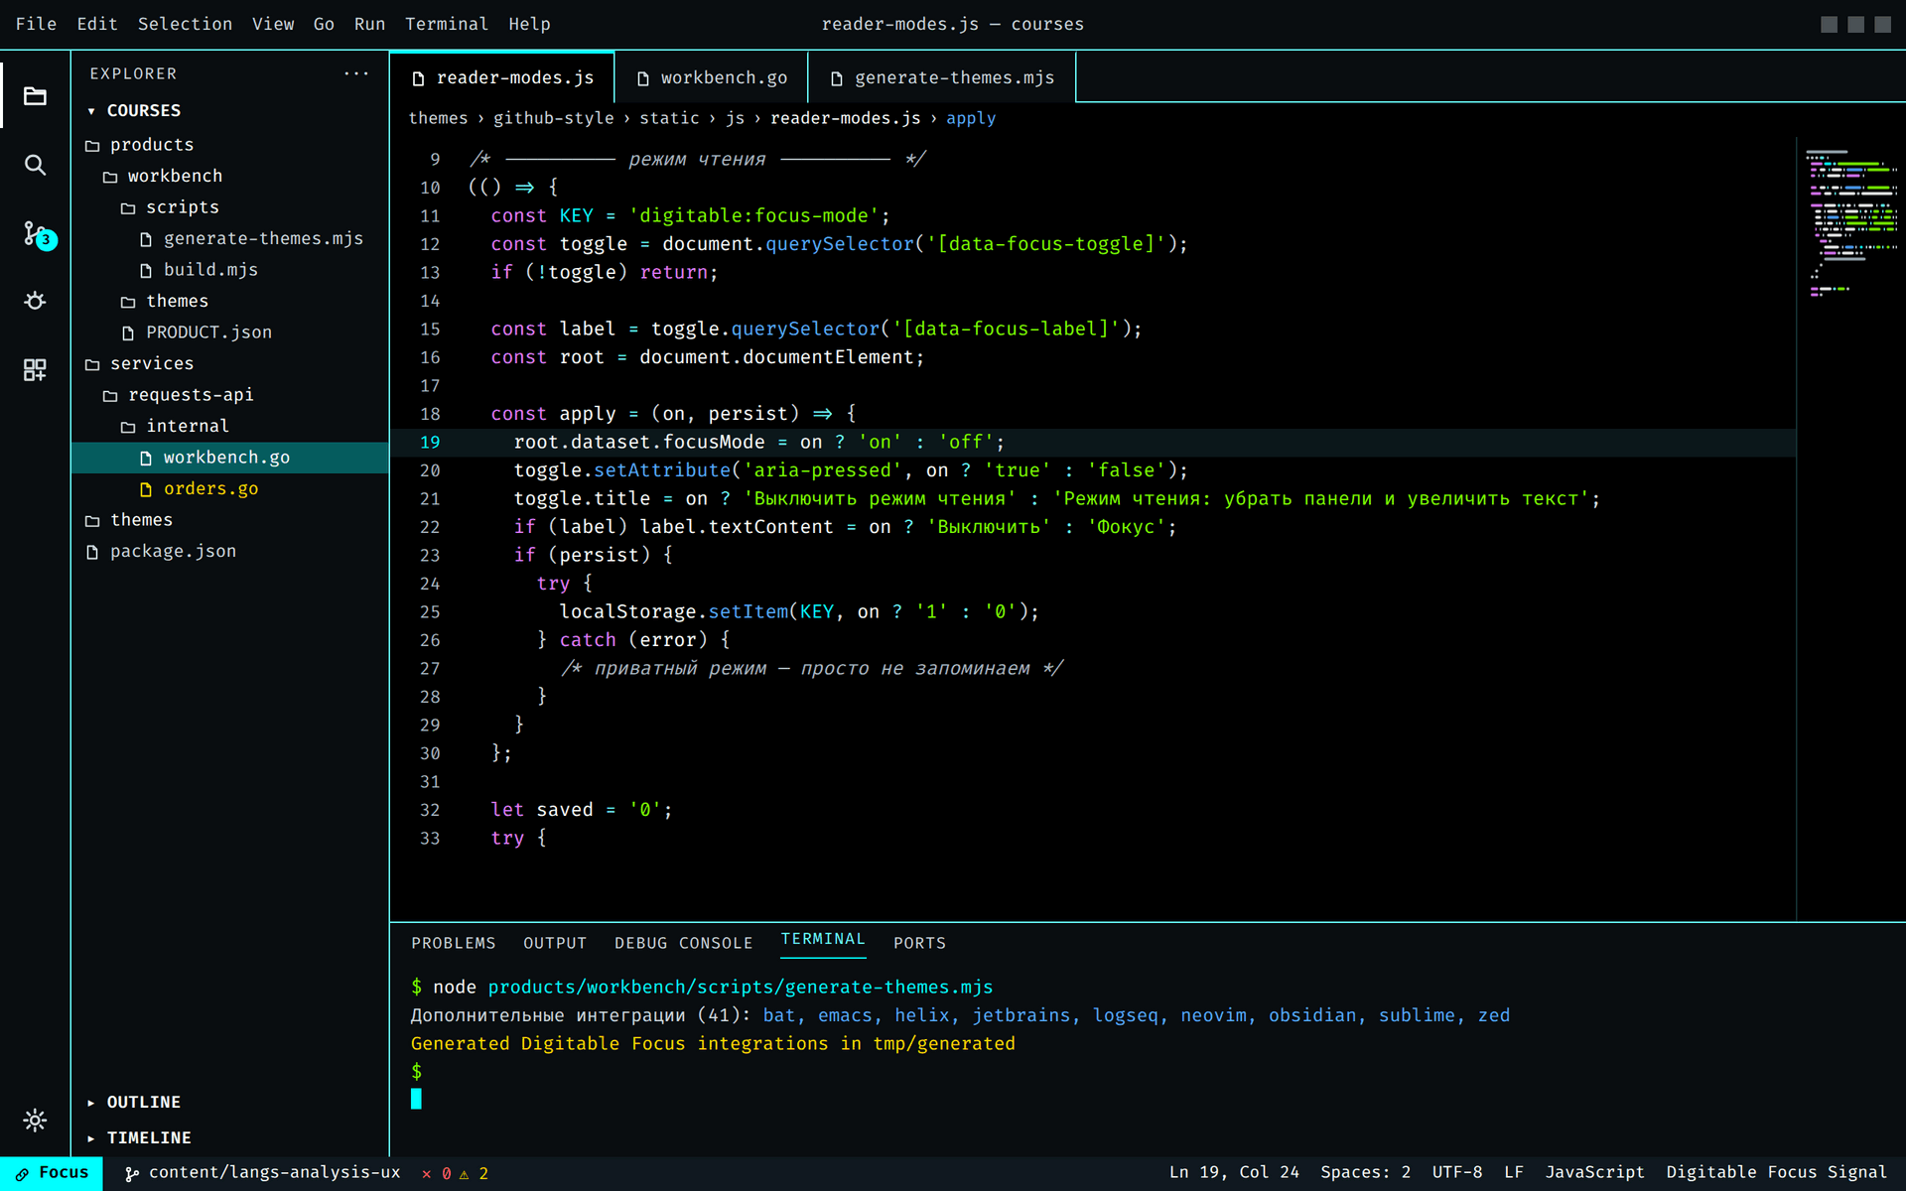
Task: Open the Selection menu
Action: 185,24
